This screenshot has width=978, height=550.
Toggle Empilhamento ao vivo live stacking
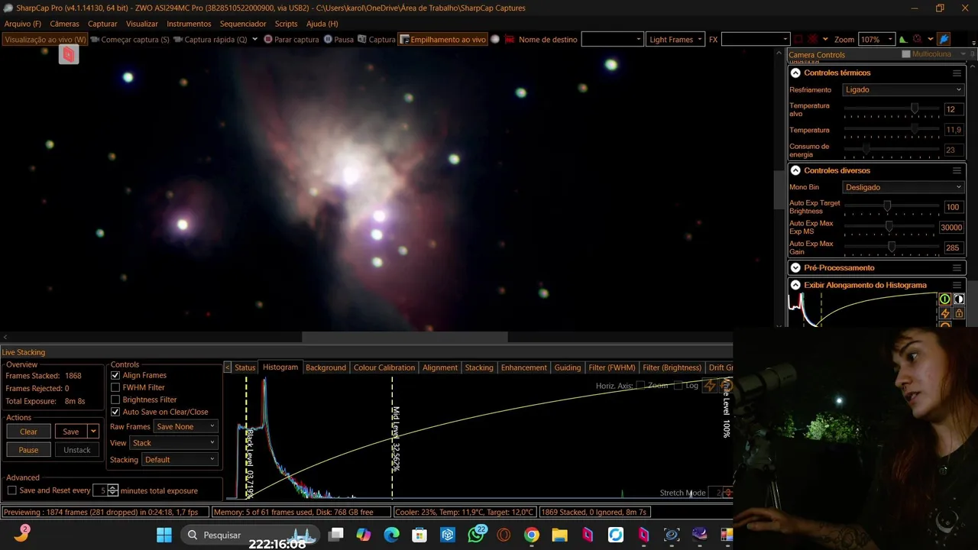(x=443, y=40)
